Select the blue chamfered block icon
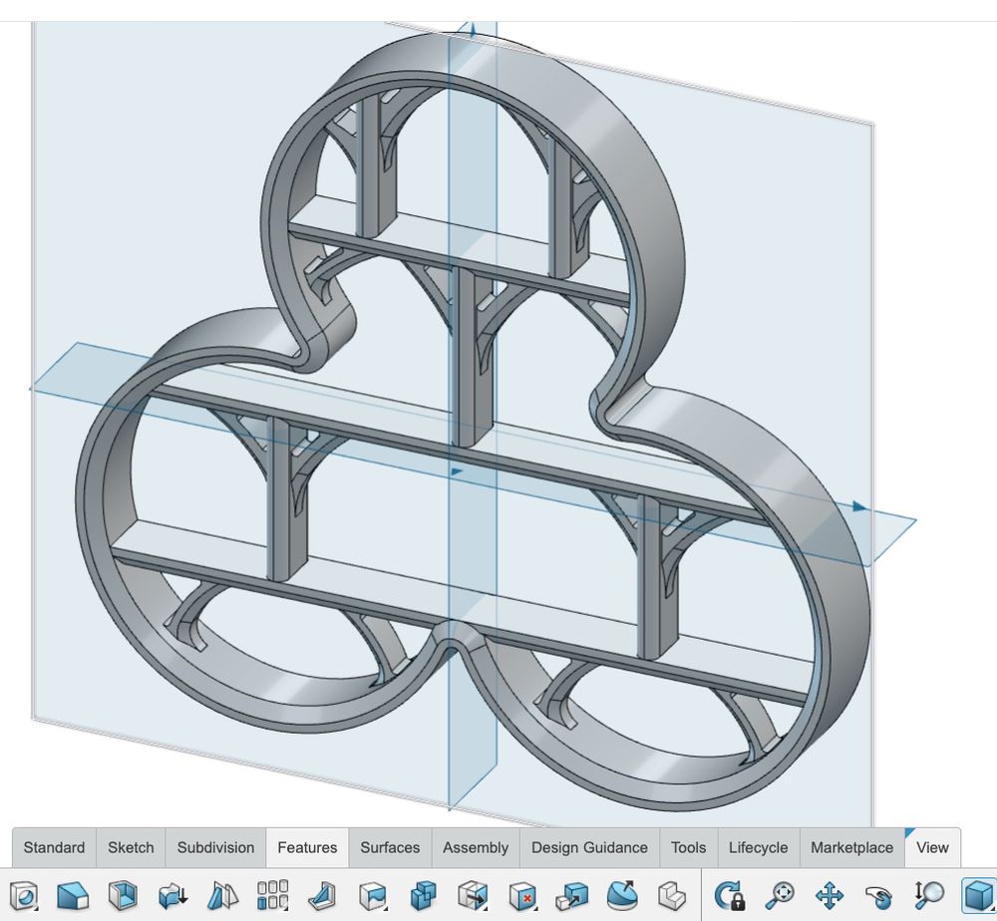This screenshot has height=921, width=997. pyautogui.click(x=73, y=895)
